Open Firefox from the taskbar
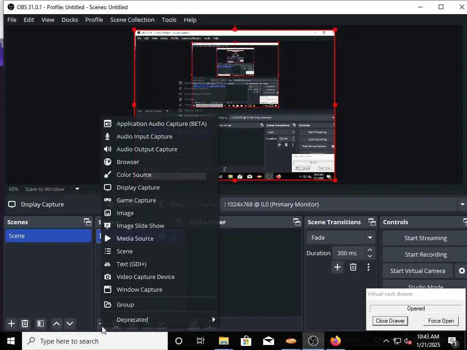The height and width of the screenshot is (350, 467). [x=335, y=341]
